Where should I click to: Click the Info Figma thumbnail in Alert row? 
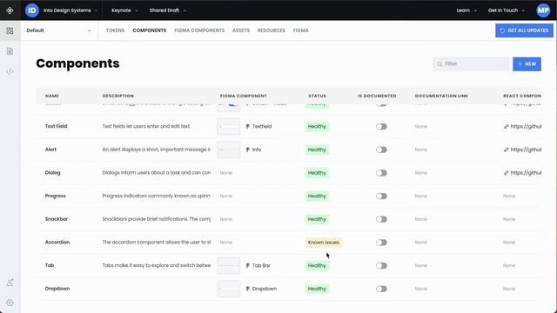tap(228, 150)
